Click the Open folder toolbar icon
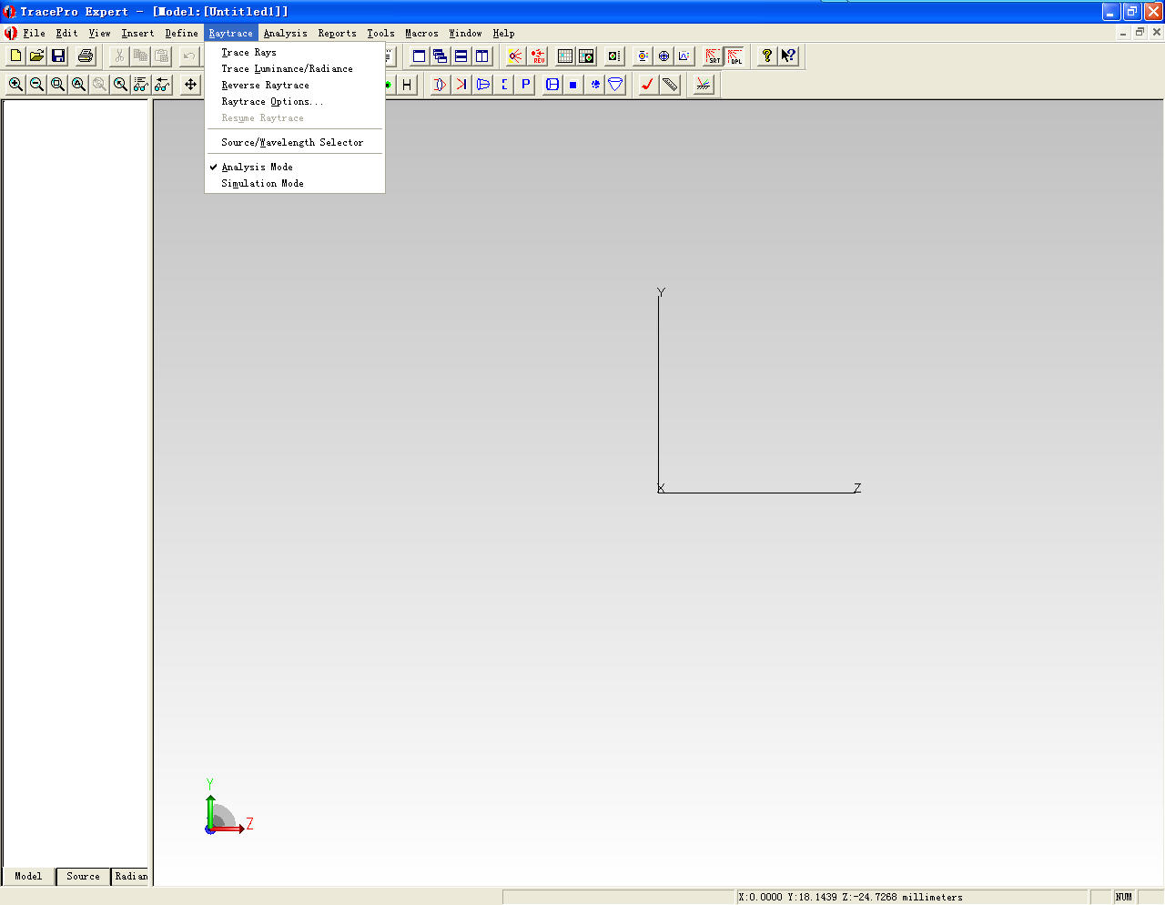 [36, 56]
